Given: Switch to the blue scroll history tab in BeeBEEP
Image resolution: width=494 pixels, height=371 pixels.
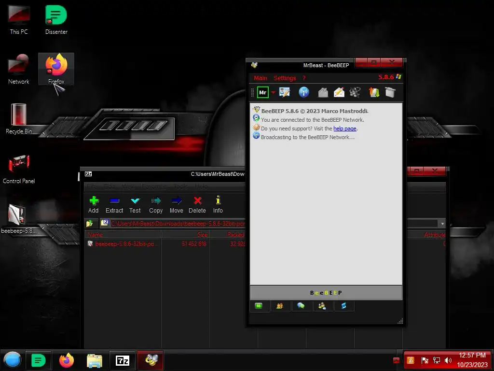Looking at the screenshot, I should [x=343, y=306].
